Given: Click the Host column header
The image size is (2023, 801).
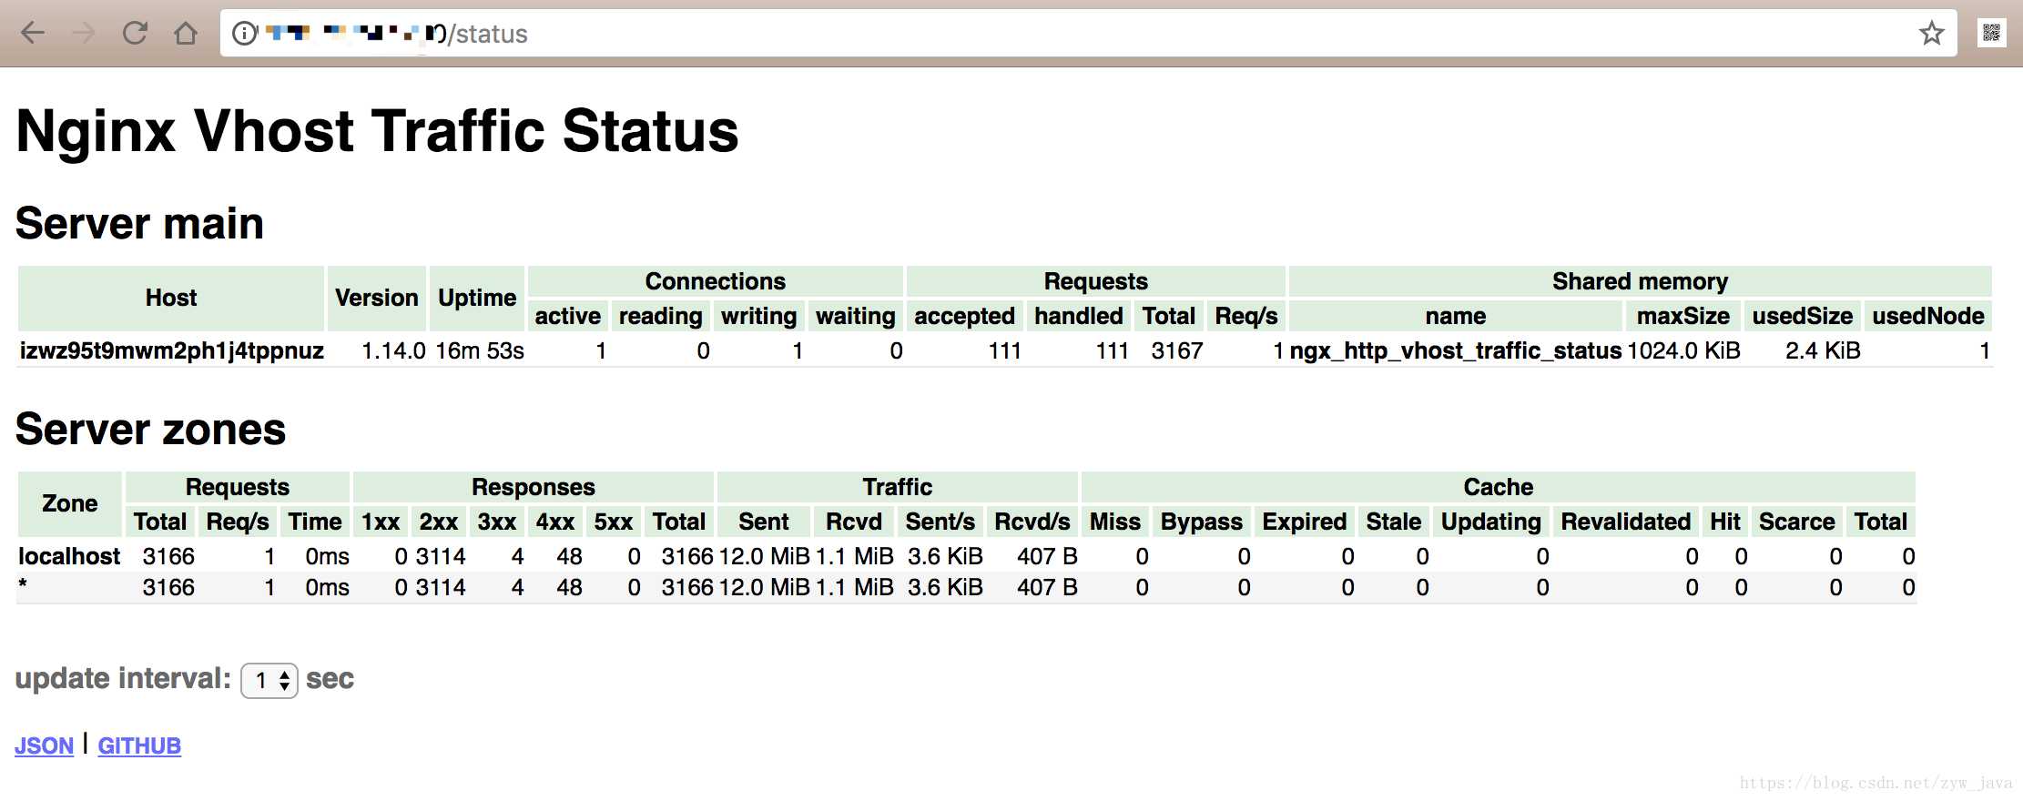Looking at the screenshot, I should [171, 298].
